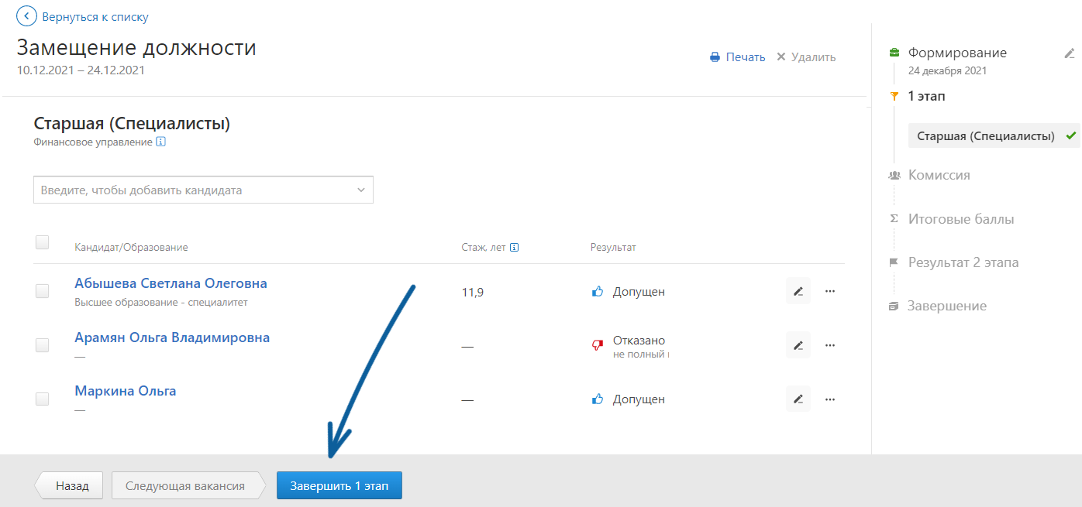This screenshot has height=507, width=1082.
Task: Click the briefcase icon of Формирование
Action: point(894,53)
